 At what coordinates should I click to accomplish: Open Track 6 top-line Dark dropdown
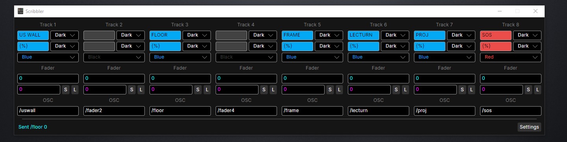point(395,35)
